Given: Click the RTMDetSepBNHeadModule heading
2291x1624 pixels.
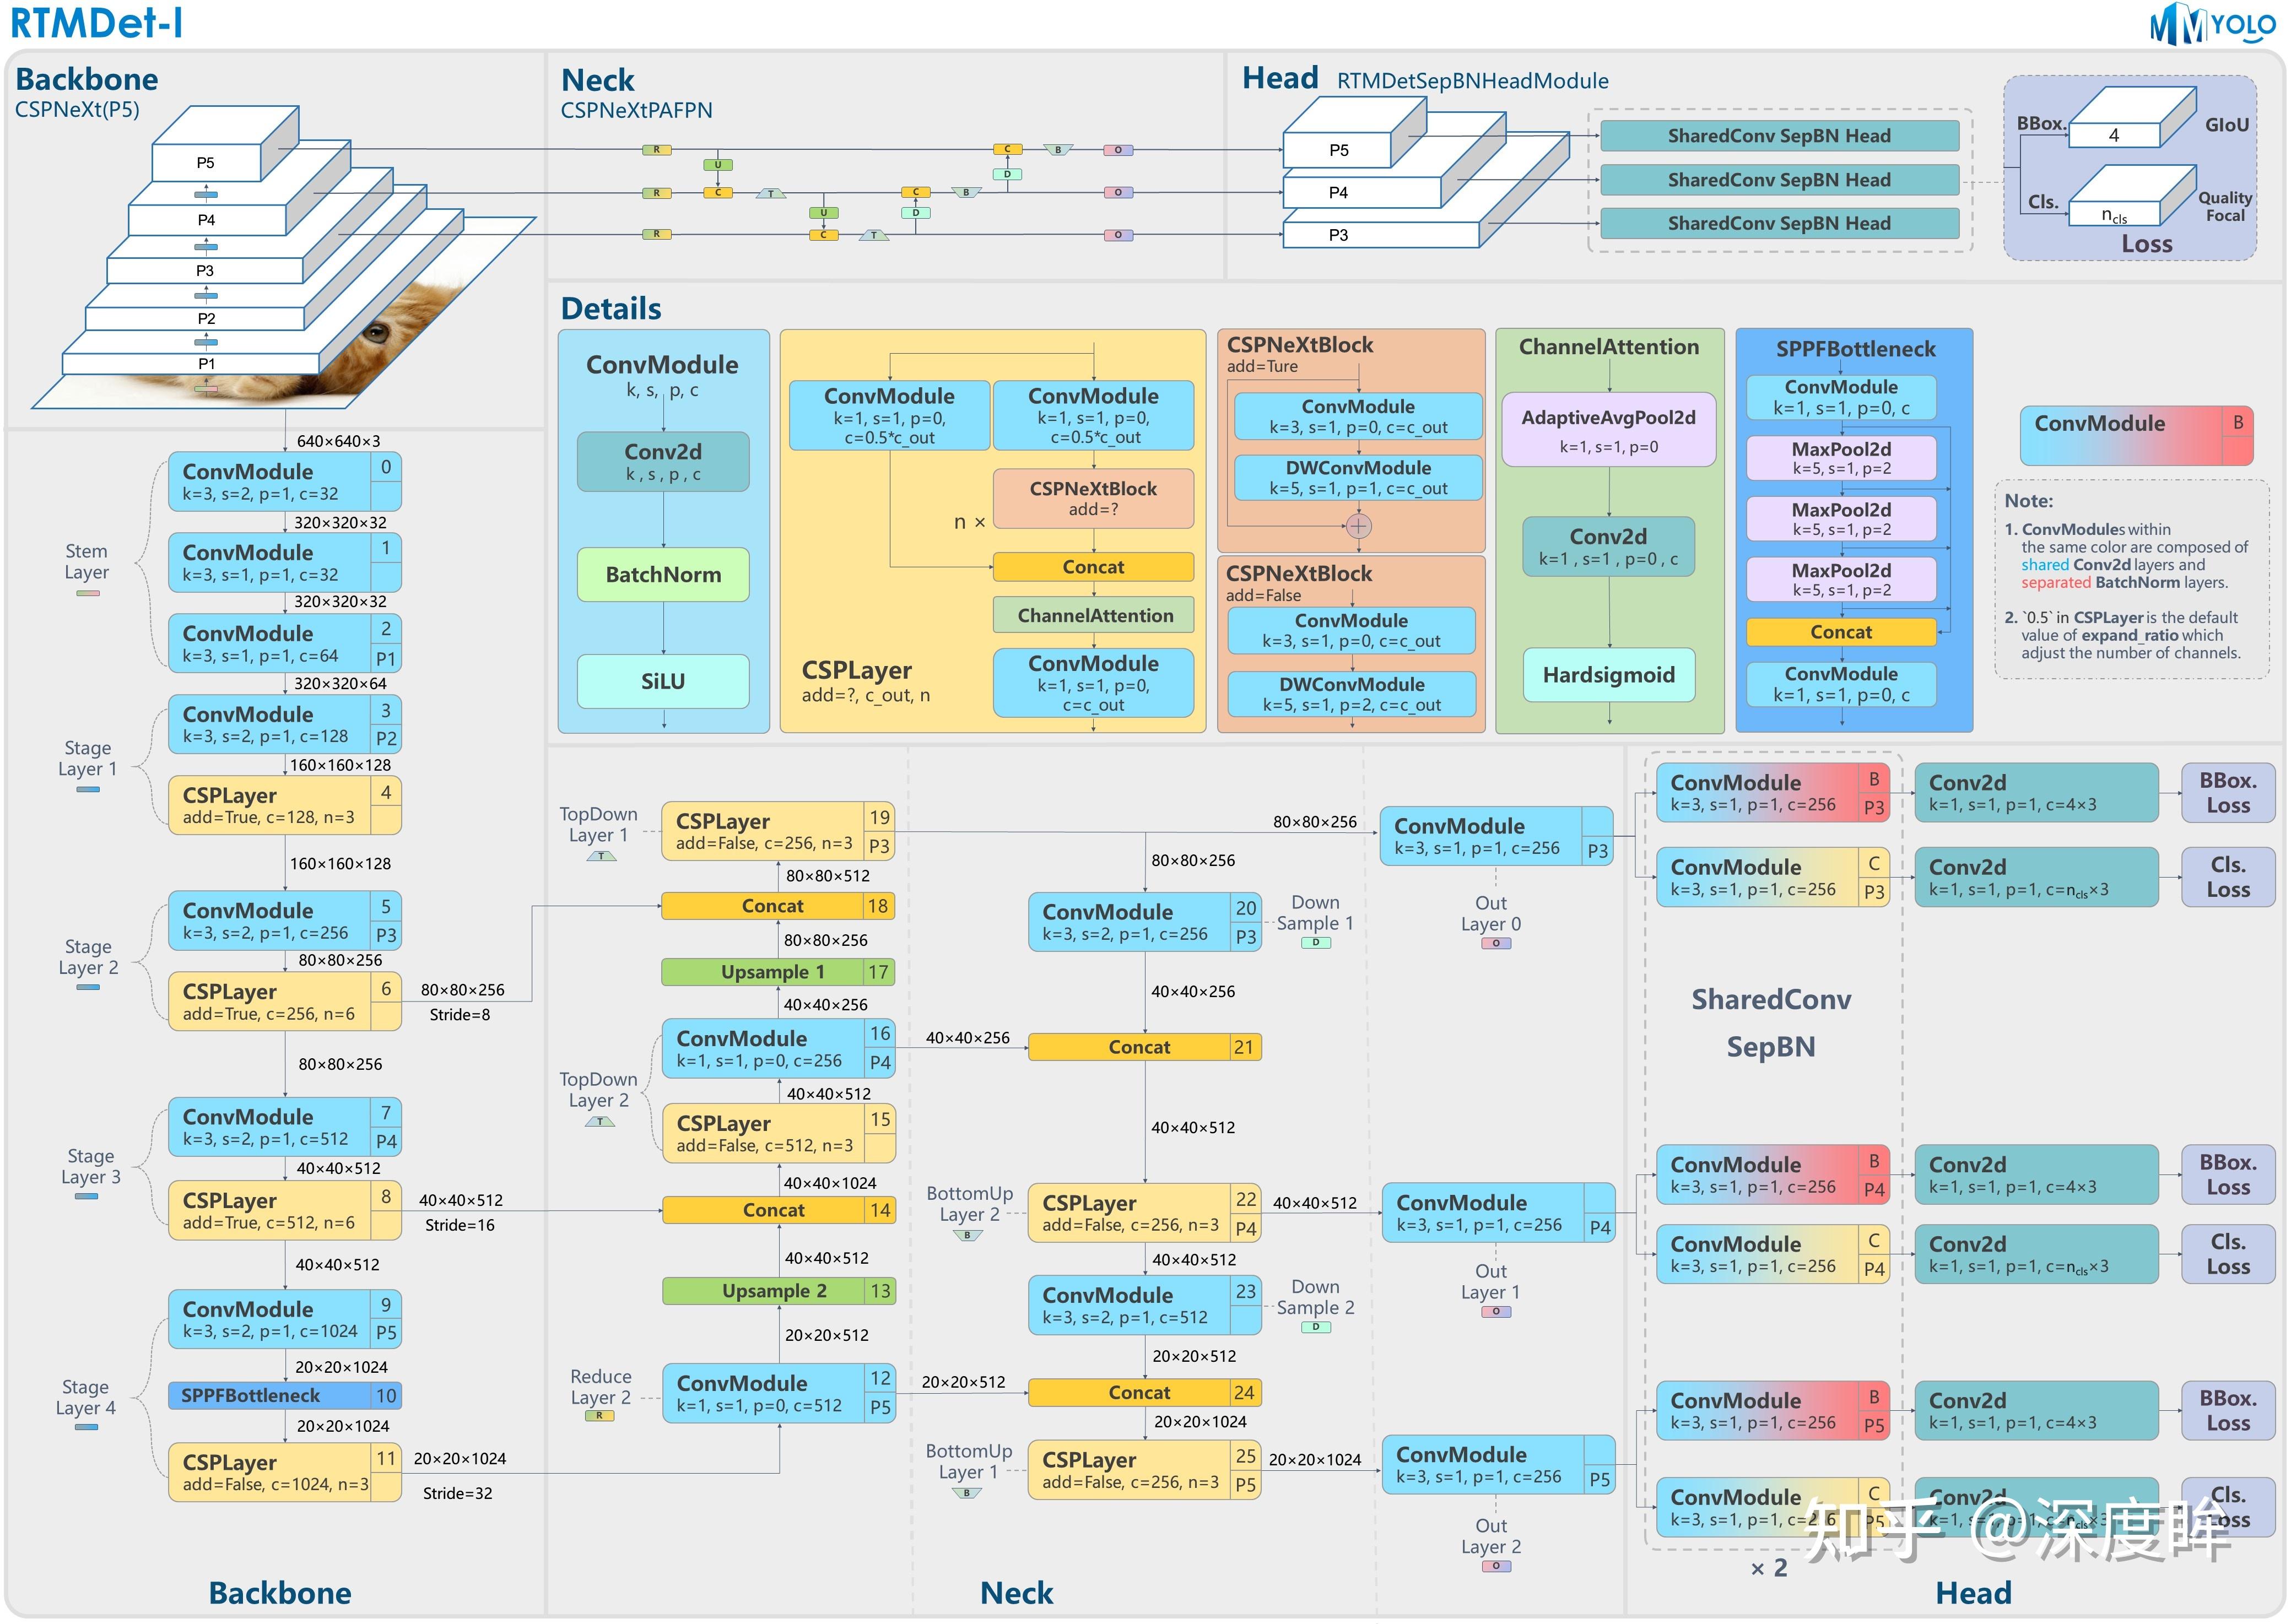Looking at the screenshot, I should [1472, 81].
